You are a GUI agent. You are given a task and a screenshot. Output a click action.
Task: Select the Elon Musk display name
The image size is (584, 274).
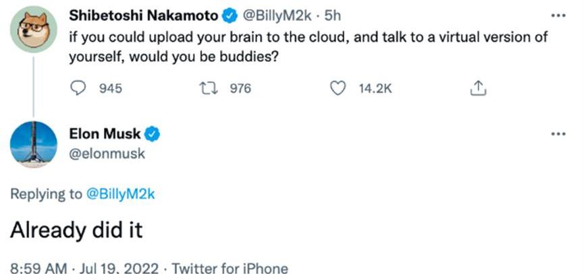[105, 133]
